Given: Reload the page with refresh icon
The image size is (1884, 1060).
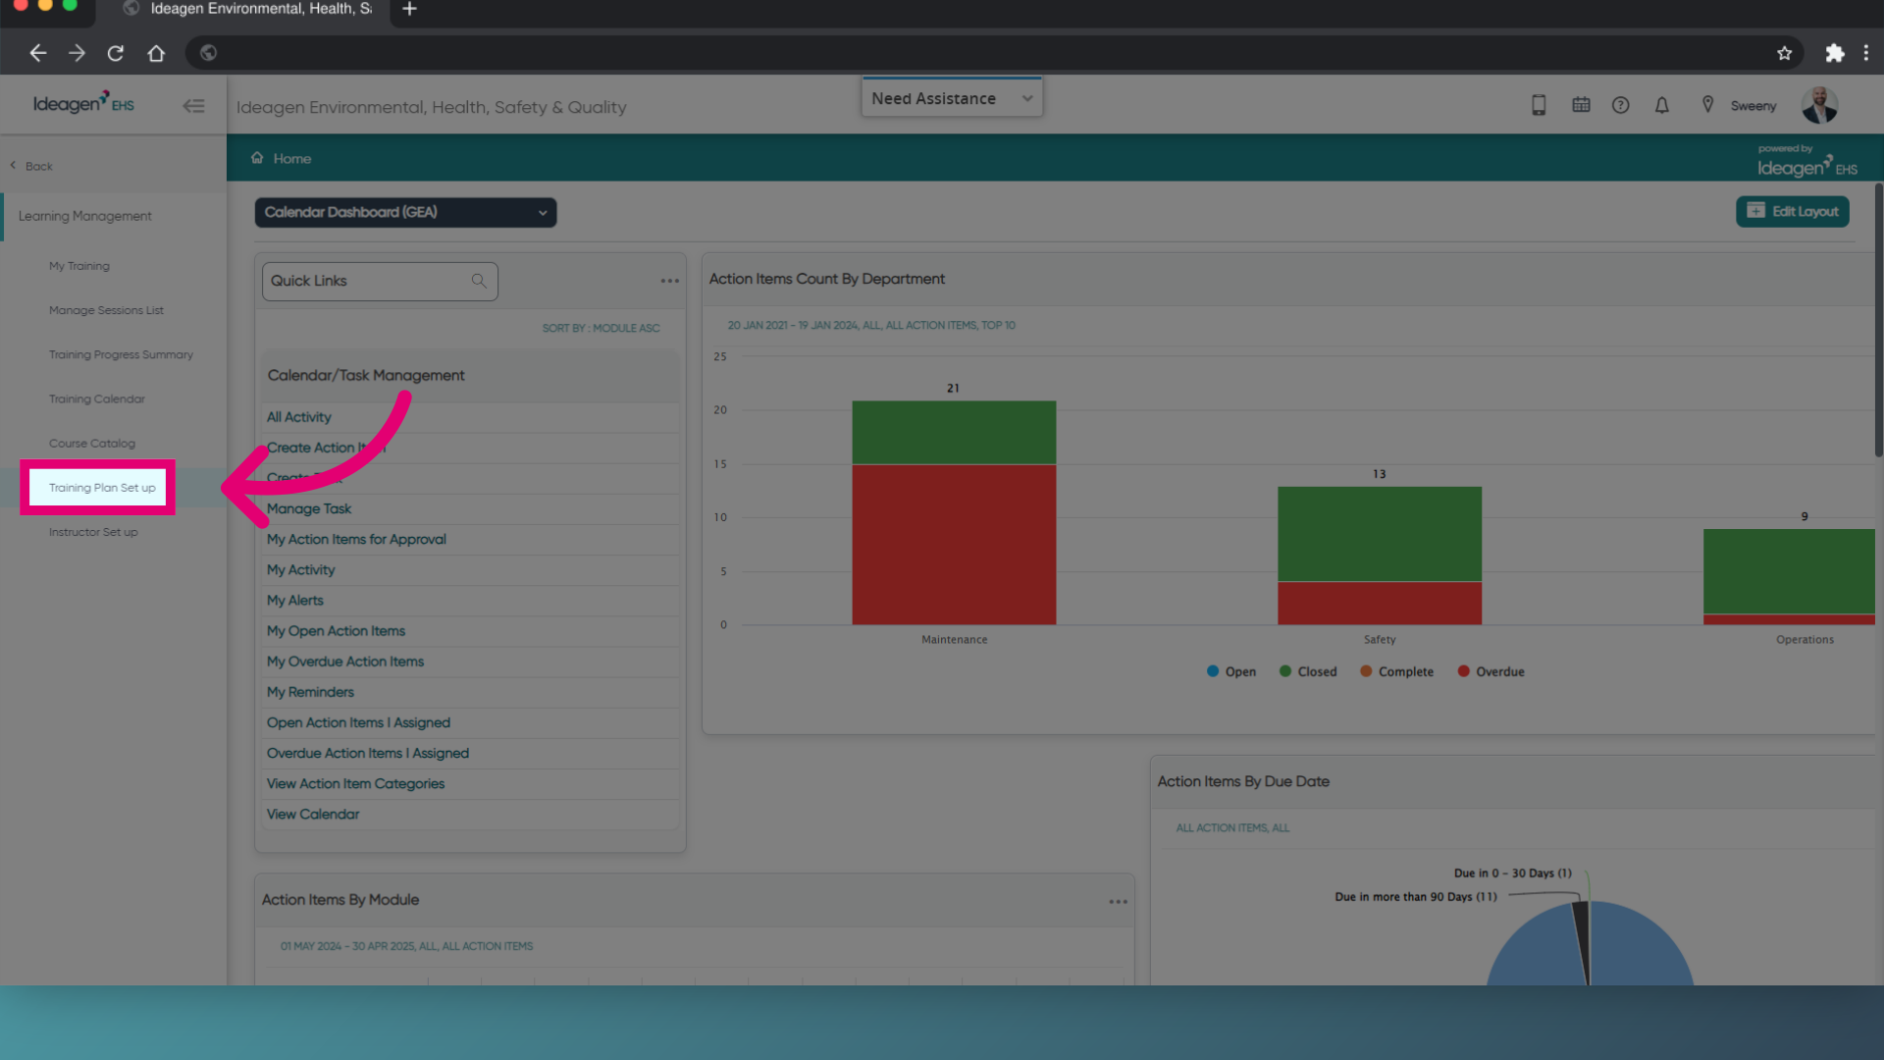Looking at the screenshot, I should (116, 53).
